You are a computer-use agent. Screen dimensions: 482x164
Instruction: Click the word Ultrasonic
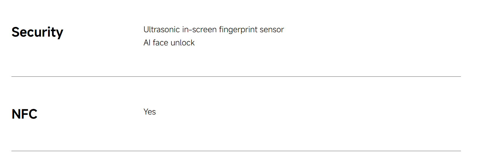pos(162,30)
